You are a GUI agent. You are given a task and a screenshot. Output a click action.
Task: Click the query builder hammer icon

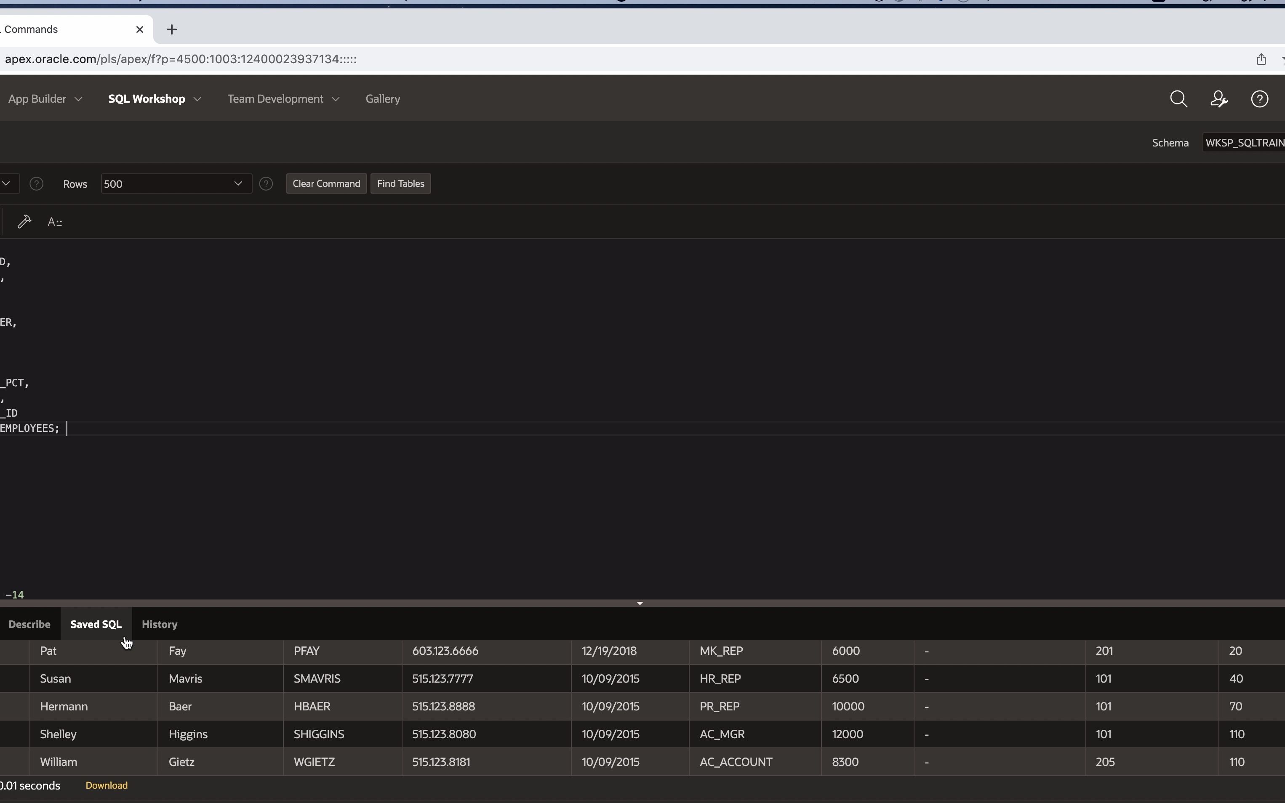[24, 221]
